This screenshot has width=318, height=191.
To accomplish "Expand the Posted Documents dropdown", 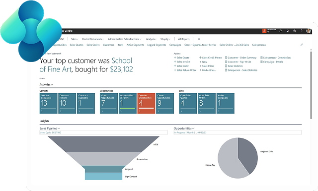I will click(x=93, y=39).
